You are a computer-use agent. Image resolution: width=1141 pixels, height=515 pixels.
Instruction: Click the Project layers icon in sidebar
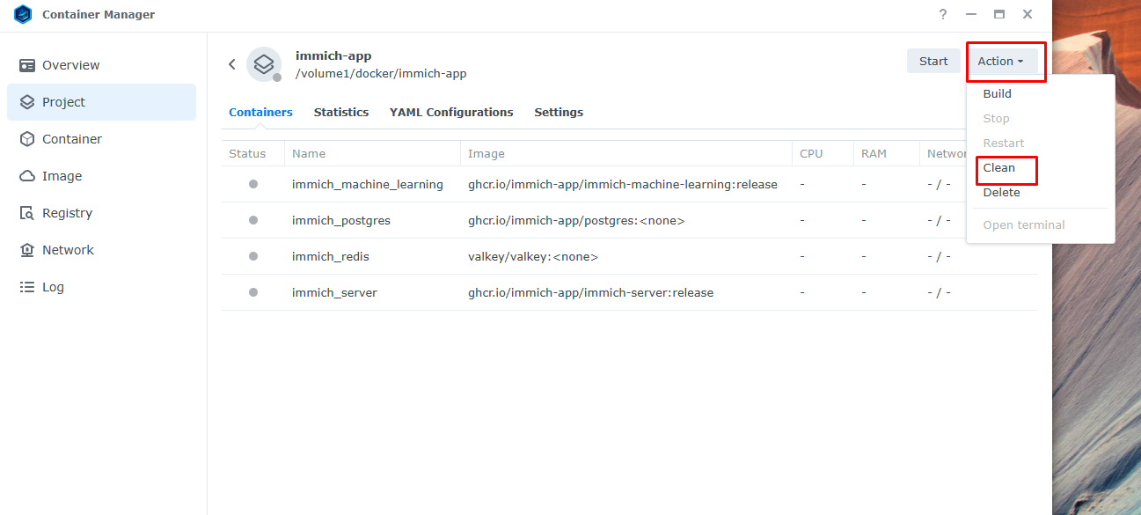point(27,102)
